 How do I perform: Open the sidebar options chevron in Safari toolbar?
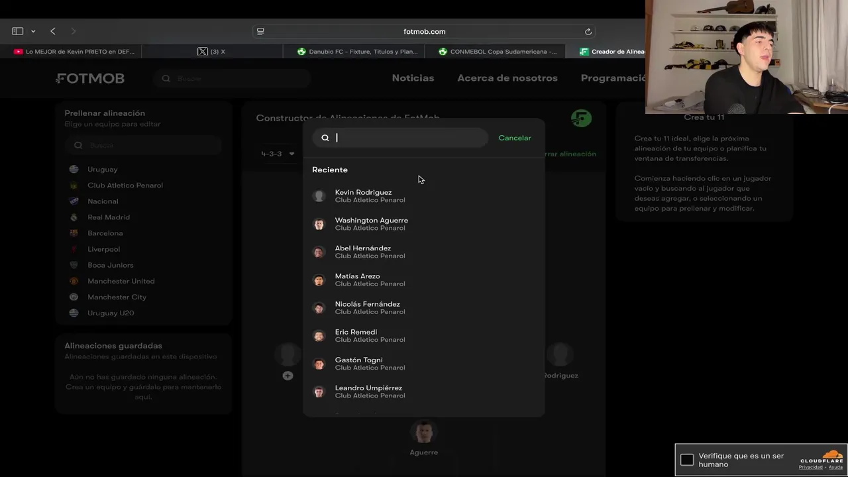coord(33,31)
